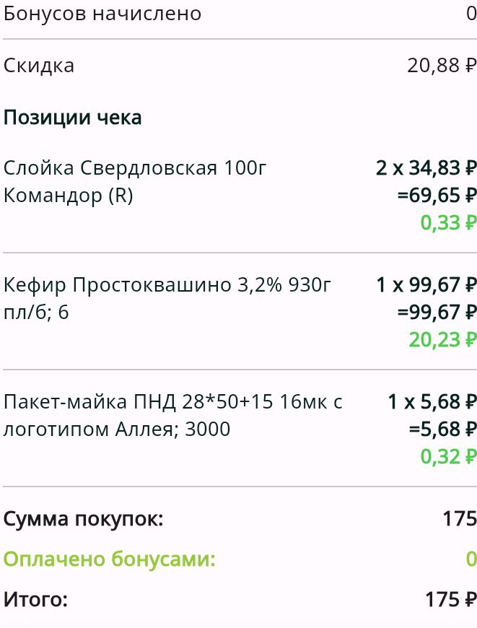Open the item 'Слойка Свердловская 100г Командор'
Image resolution: width=477 pixels, height=628 pixels.
134,181
